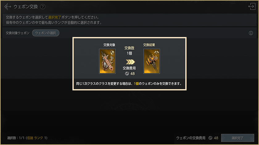
Task: Click the 伝説 ランク label
Action: 35,138
